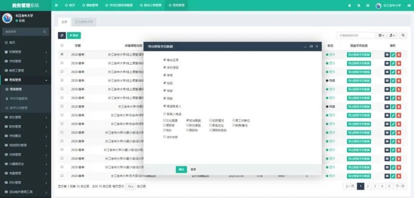Uncheck the 学号 checkbox
This screenshot has height=198, width=414.
pyautogui.click(x=165, y=75)
